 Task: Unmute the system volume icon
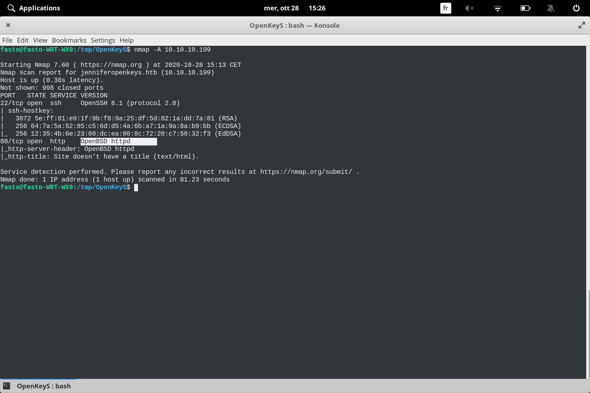point(470,8)
